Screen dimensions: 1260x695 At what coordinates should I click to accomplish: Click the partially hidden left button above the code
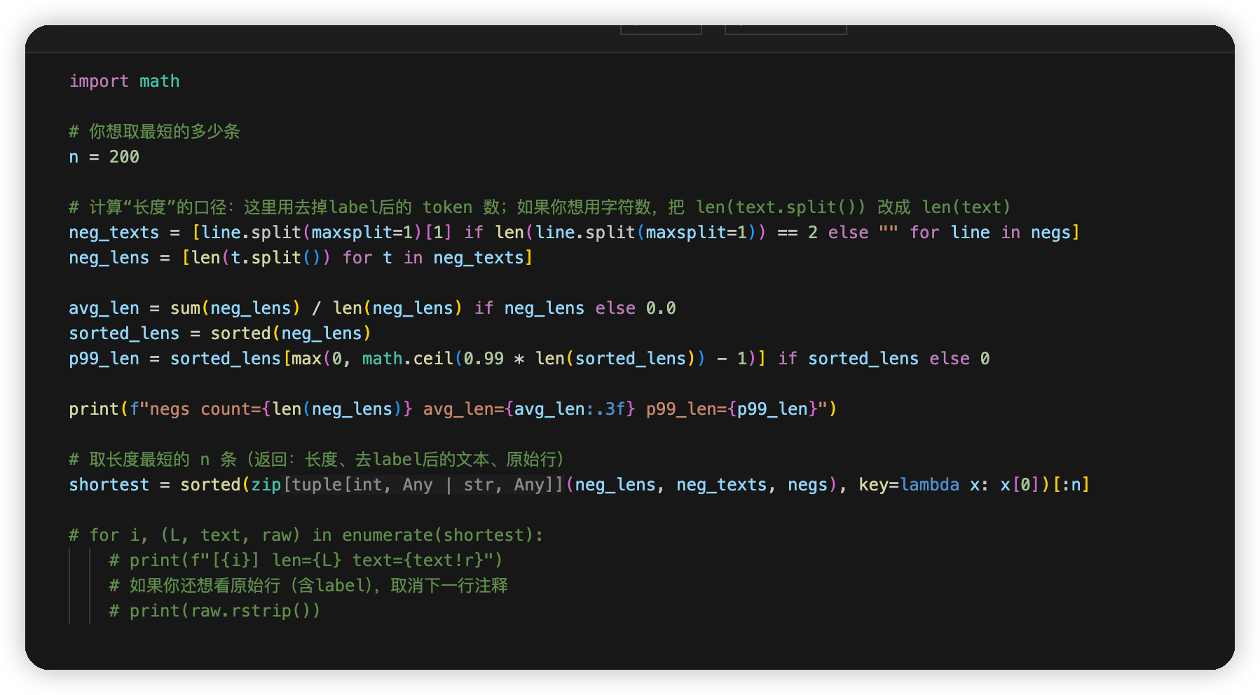point(661,29)
